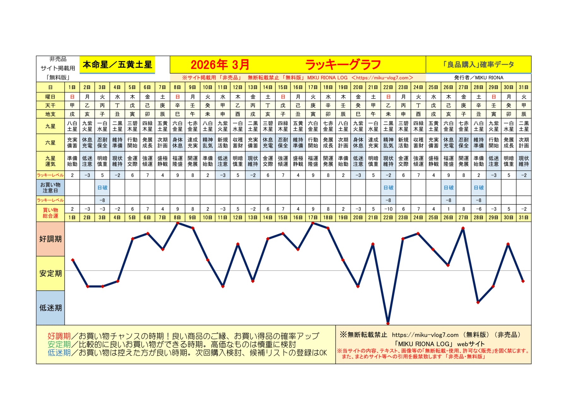Screen dimensions: 568x401
Task: Click the -10 value in 買い物総合運 row
Action: [388, 209]
